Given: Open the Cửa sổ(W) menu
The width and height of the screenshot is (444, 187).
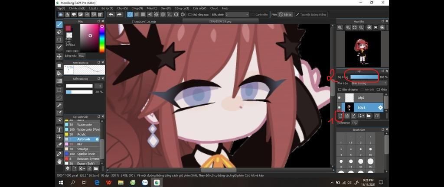Looking at the screenshot, I should pyautogui.click(x=199, y=8).
